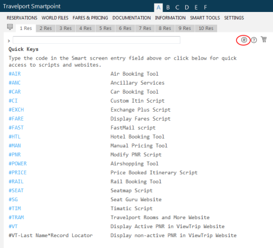Select the 3 Res tab
Image resolution: width=273 pixels, height=248 pixels.
click(66, 28)
